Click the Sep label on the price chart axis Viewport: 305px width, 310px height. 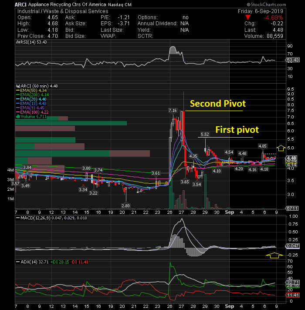(x=230, y=212)
